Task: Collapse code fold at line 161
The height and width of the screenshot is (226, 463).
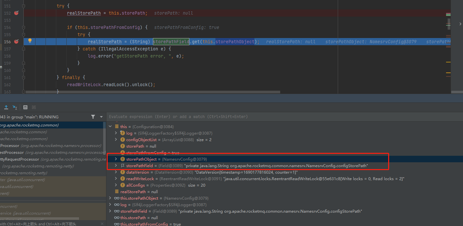Action: (x=23, y=77)
